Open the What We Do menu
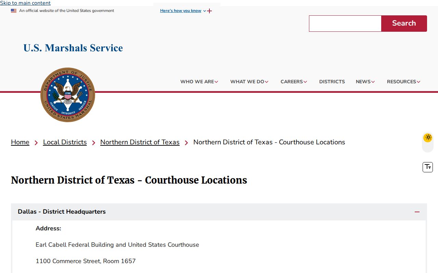The height and width of the screenshot is (273, 438). point(249,82)
